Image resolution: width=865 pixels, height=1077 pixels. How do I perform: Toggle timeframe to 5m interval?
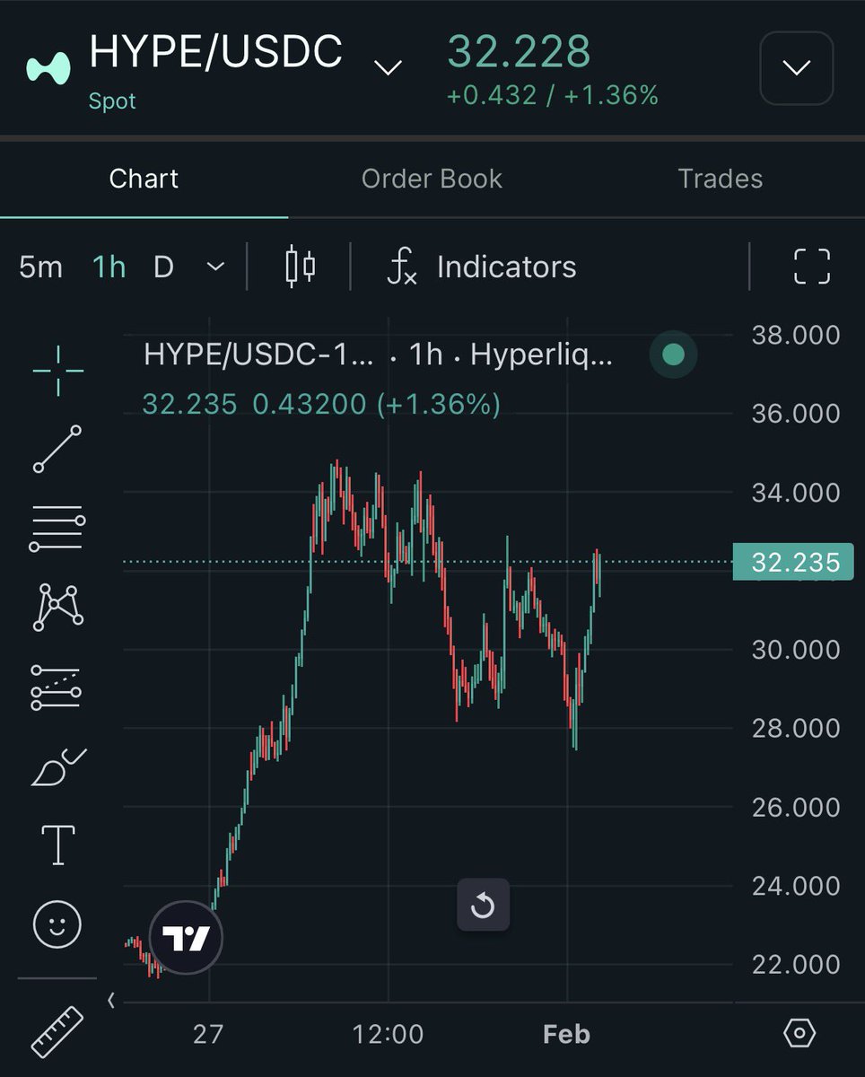(x=40, y=266)
